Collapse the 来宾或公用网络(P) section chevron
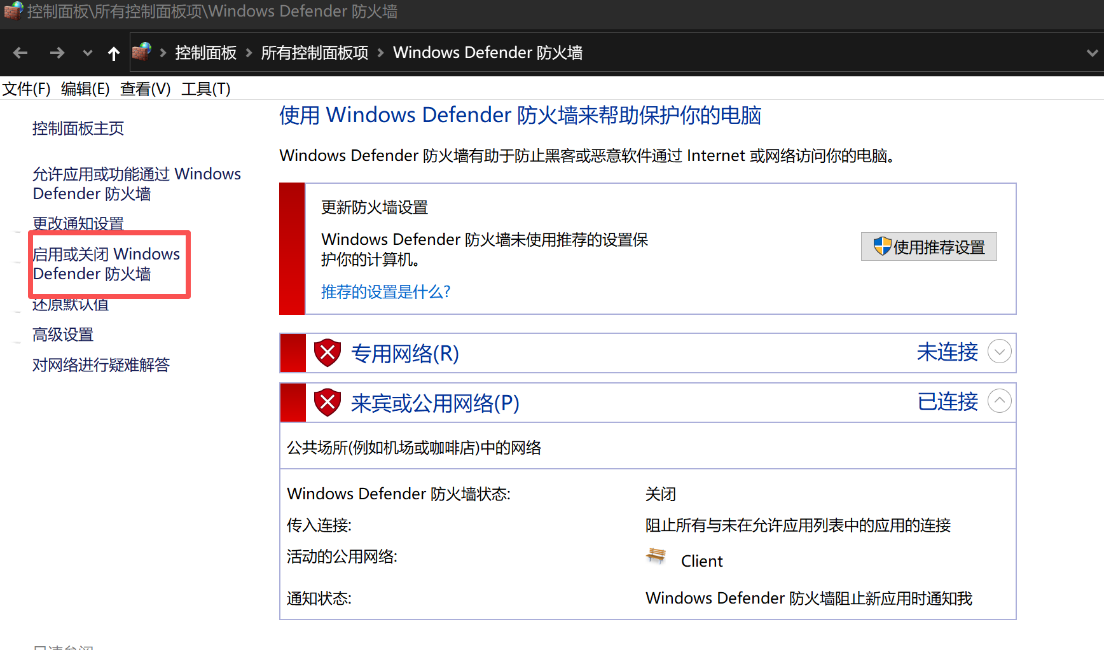This screenshot has height=650, width=1104. (x=999, y=401)
